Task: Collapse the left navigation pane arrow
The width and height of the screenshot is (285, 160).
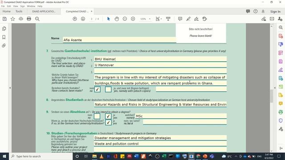Action: pos(10,88)
